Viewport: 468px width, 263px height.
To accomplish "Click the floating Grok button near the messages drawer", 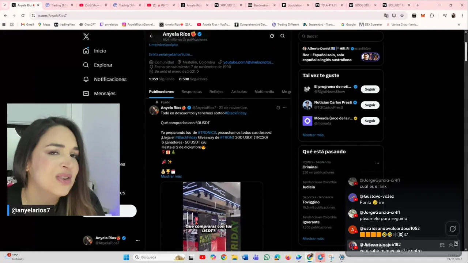I will point(453,229).
